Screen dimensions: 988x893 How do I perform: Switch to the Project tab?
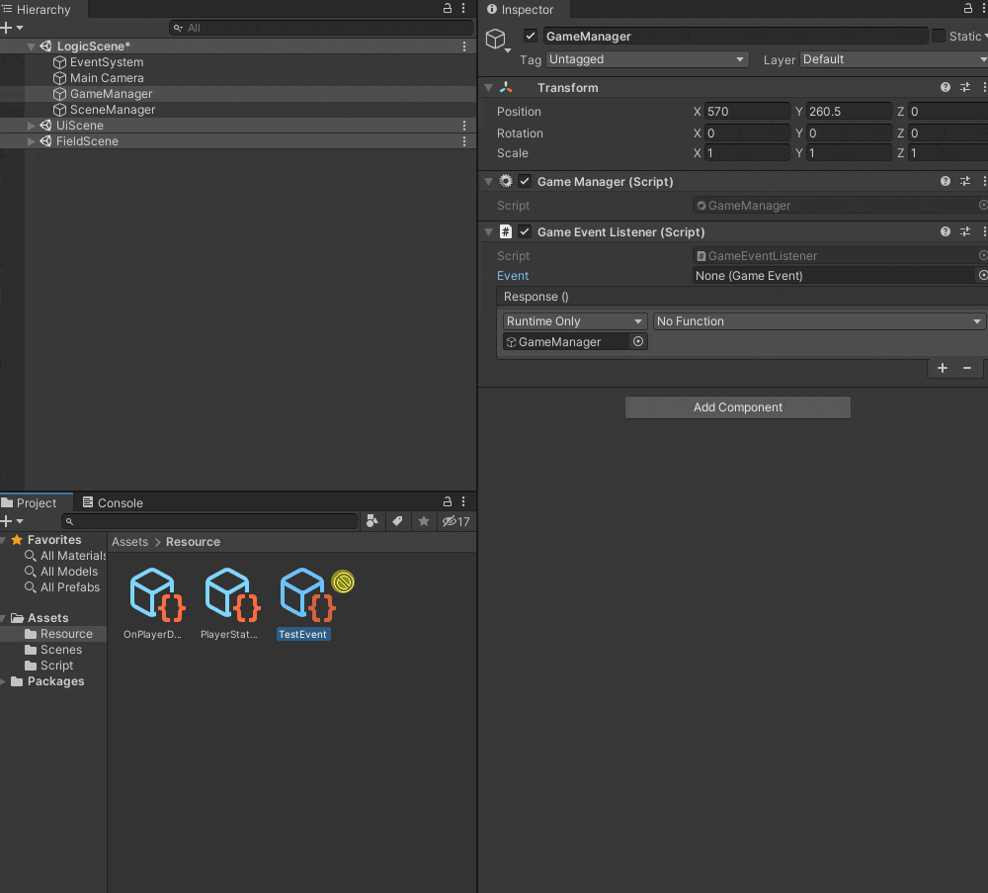click(37, 502)
